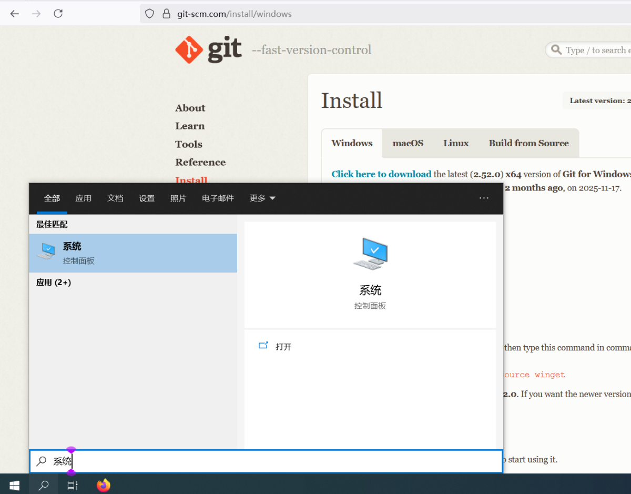
Task: Select the 电子邮件 search filter tab
Action: pos(218,198)
